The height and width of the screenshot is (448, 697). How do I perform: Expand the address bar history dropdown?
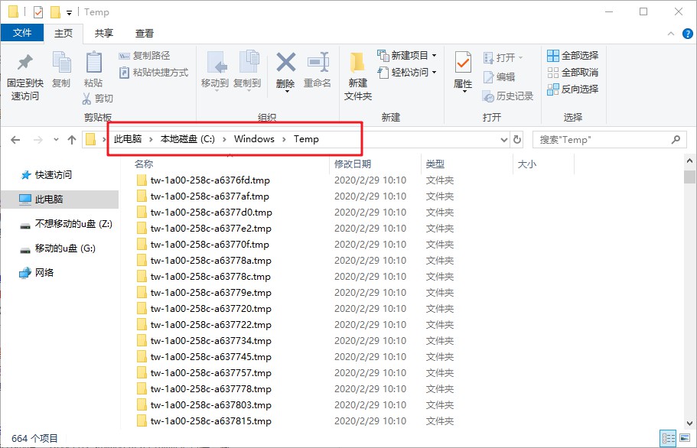[x=503, y=140]
